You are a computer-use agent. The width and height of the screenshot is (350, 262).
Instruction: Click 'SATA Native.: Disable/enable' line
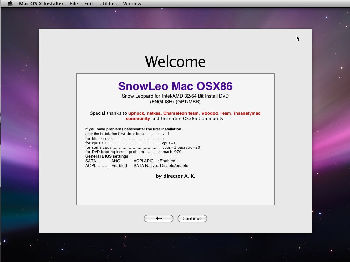(x=161, y=166)
